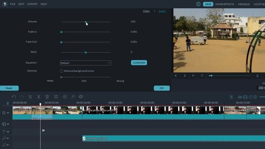Toggle overlay track visibility eye
Screen dimensions: 265x149
(x=8, y=124)
